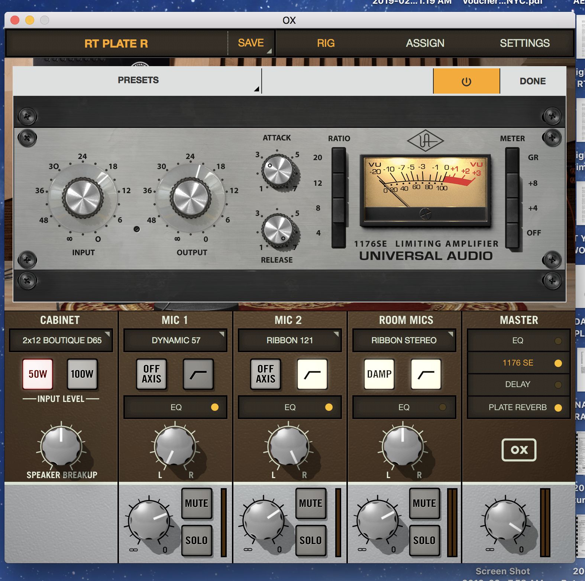Set meter mode to OFF
The image size is (585, 581).
(x=512, y=235)
